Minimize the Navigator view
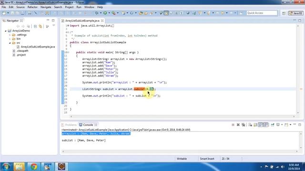Viewport: 305px width, 171px height. pos(48,20)
